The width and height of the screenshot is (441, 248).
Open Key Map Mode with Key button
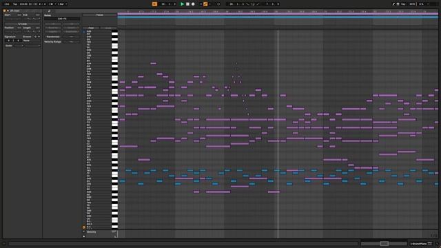403,4
